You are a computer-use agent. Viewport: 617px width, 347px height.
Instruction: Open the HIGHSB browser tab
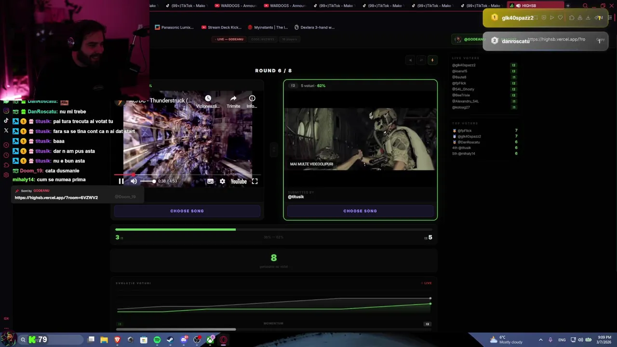(537, 6)
